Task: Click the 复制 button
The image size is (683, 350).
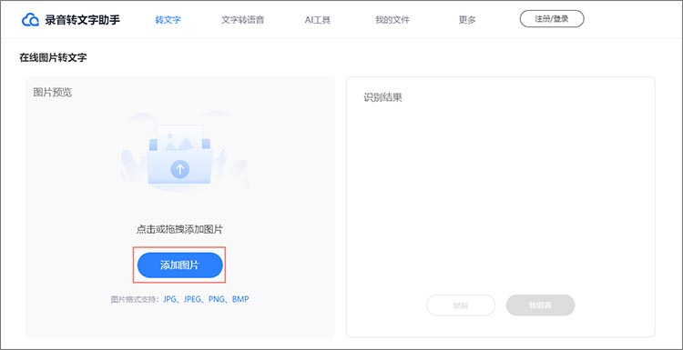Action: (x=461, y=305)
